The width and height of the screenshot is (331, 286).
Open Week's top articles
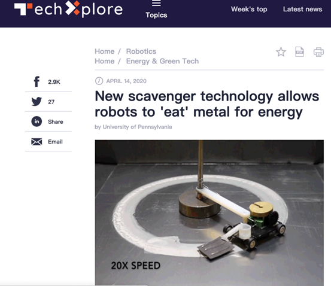click(x=249, y=10)
